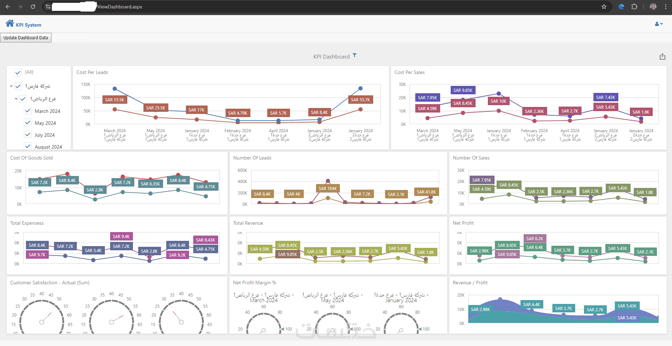Open the KPI System link
This screenshot has height=346, width=672.
28,25
